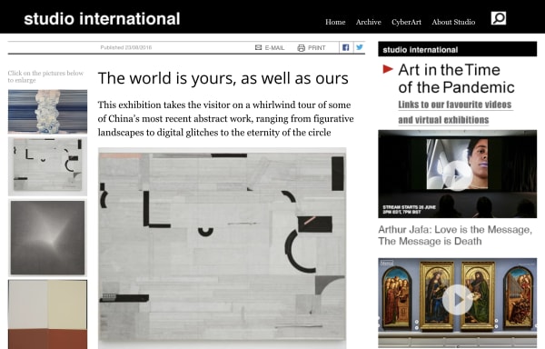Go to Home in navigation
This screenshot has width=545, height=349.
(335, 22)
